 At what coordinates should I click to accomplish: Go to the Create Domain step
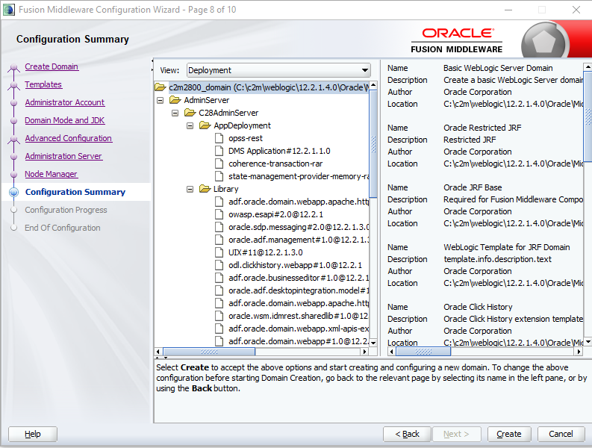pyautogui.click(x=52, y=66)
